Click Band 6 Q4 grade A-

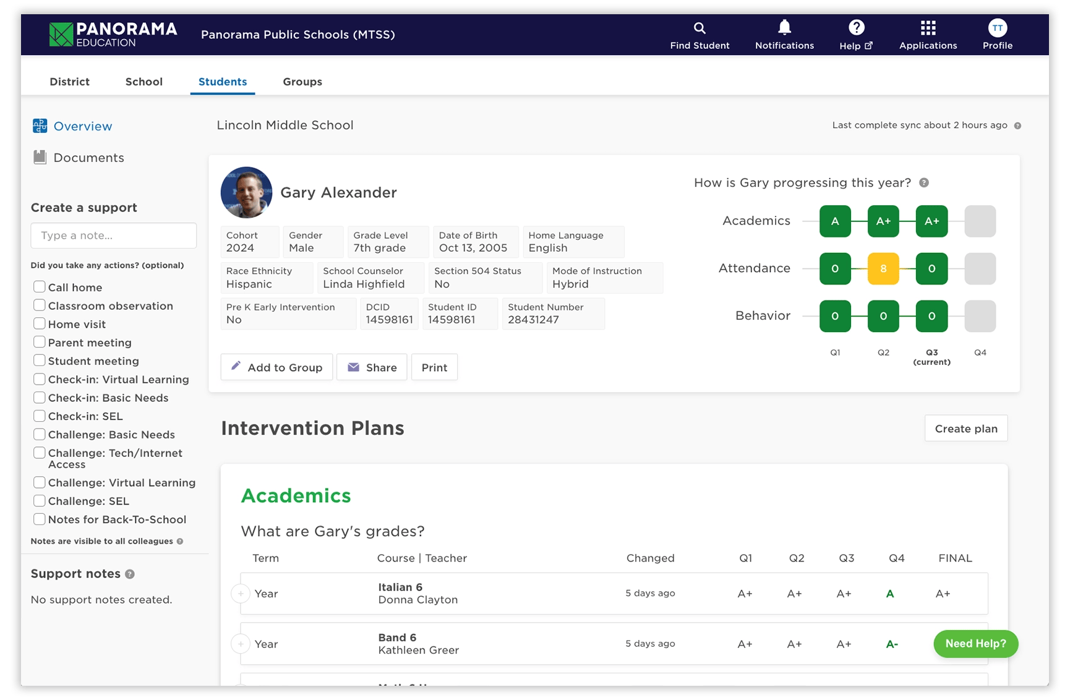point(892,644)
